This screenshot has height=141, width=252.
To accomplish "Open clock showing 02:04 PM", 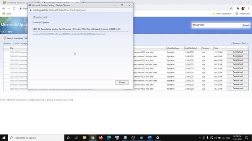I will click(237, 137).
